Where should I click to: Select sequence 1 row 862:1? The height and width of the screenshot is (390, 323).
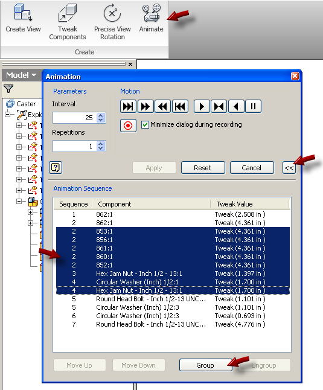tap(172, 214)
